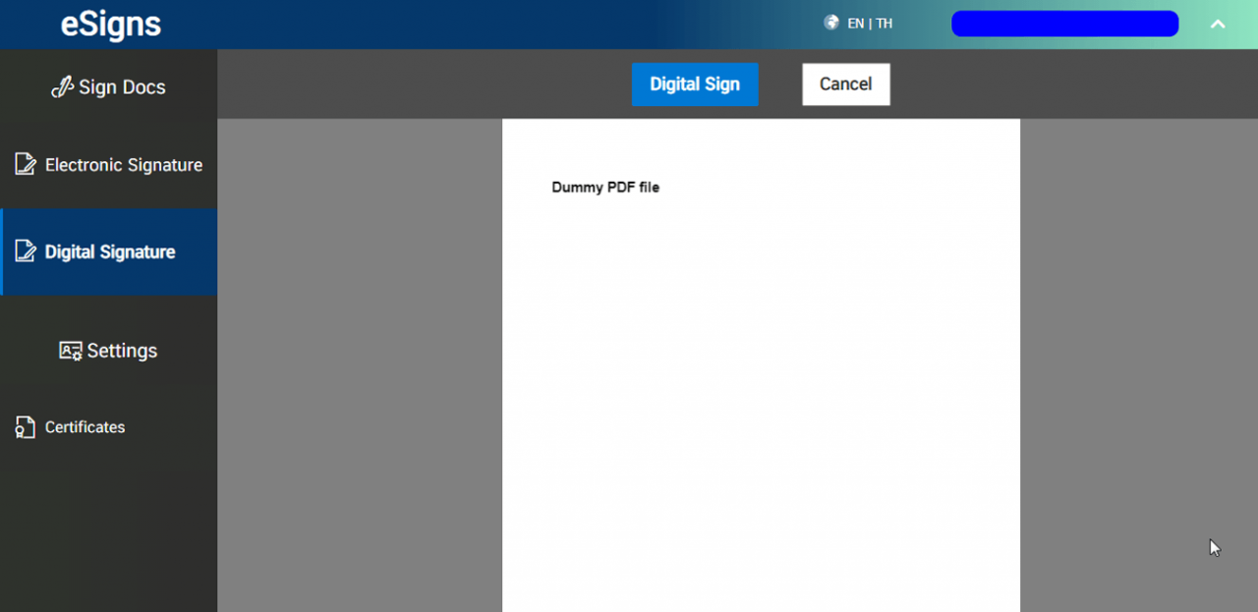Image resolution: width=1258 pixels, height=612 pixels.
Task: Select the Sign Docs pen icon
Action: click(x=62, y=86)
